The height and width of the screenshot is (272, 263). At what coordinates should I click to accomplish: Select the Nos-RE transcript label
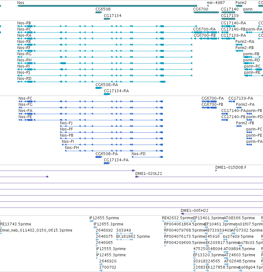(x=24, y=42)
